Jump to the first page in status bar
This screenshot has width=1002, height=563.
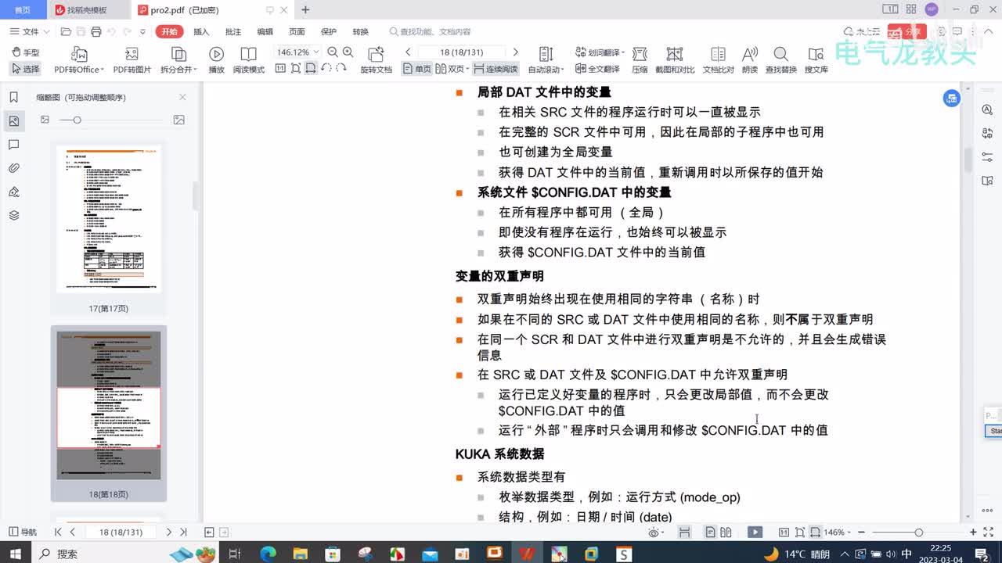(x=58, y=532)
